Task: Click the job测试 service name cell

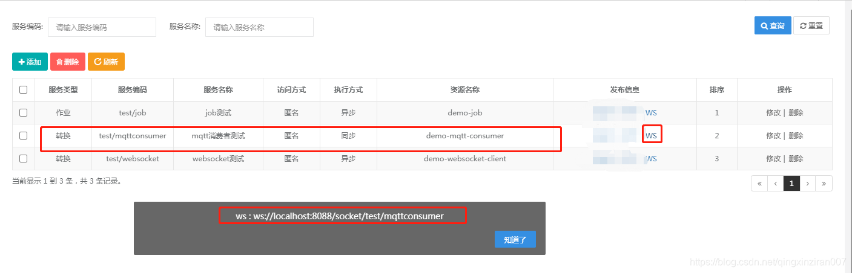Action: pos(218,112)
